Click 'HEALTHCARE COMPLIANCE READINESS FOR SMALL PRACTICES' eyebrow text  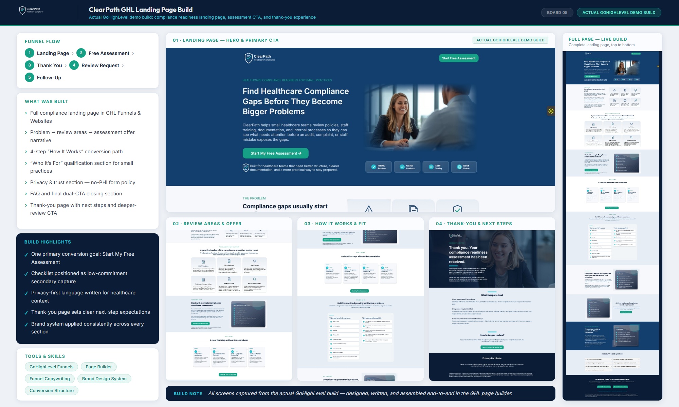pyautogui.click(x=287, y=80)
